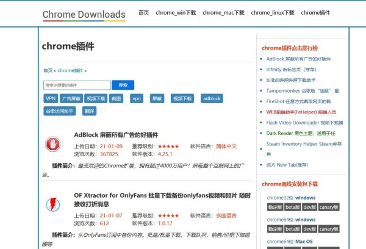Open the Dark Reader link in the ranking list
Viewport: 366px width, 249px height.
[x=301, y=133]
